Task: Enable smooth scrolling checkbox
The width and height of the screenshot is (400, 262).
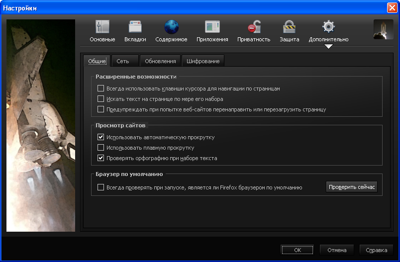Action: tap(101, 148)
